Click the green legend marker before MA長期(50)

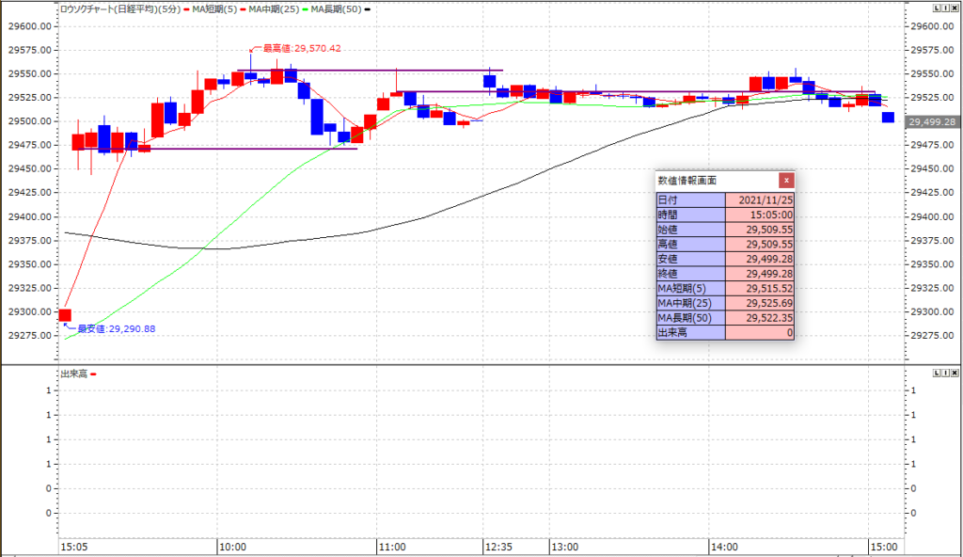click(306, 9)
